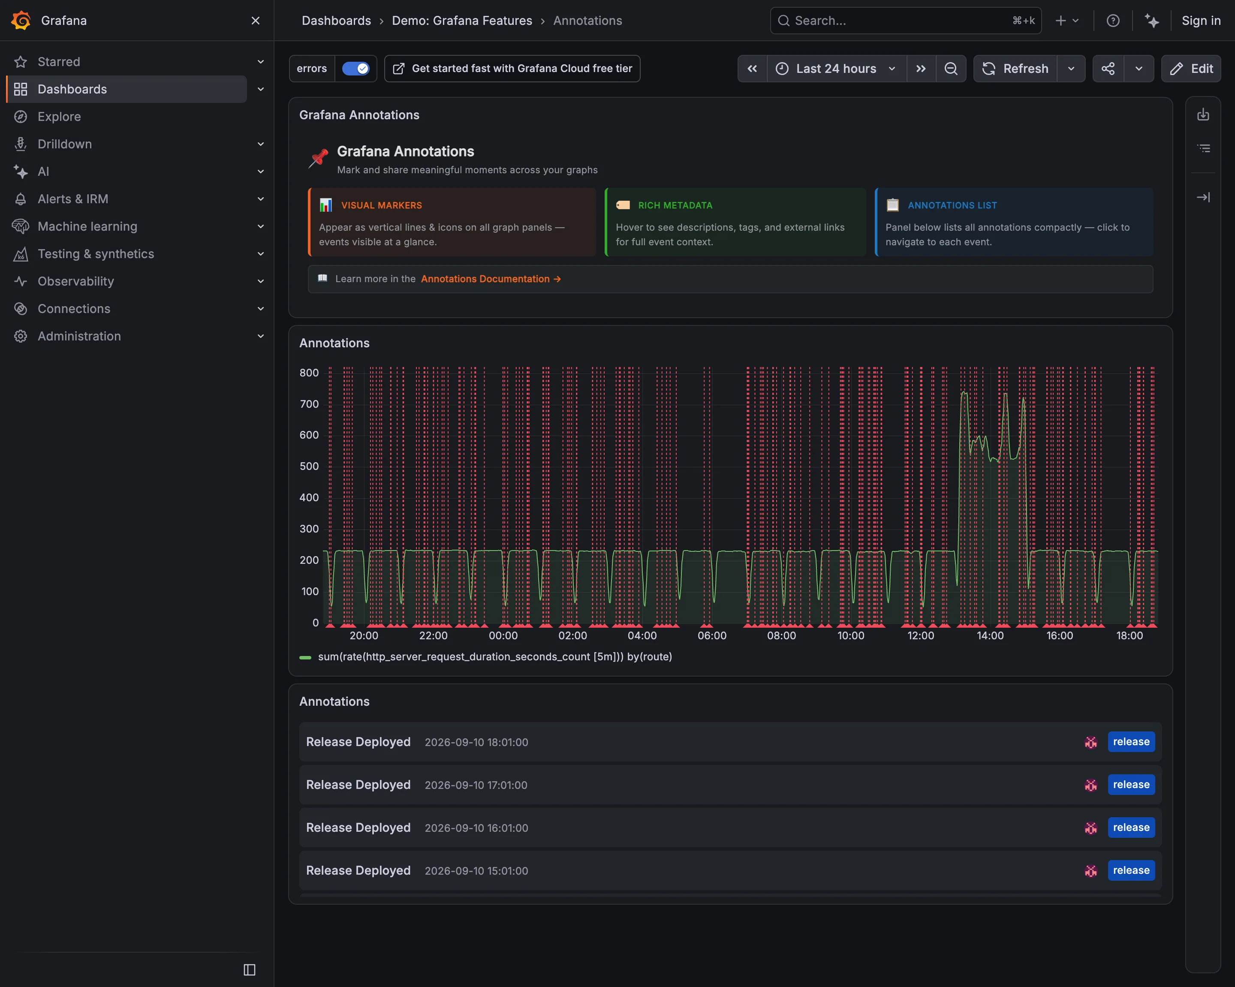Click the Connections icon in sidebar
The width and height of the screenshot is (1235, 987).
click(x=21, y=309)
